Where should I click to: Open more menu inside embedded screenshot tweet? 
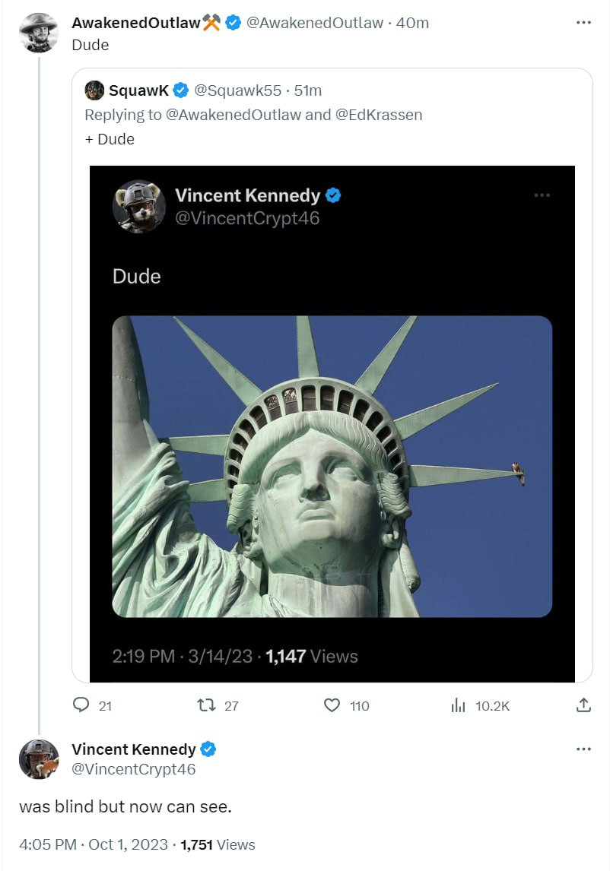coord(542,195)
